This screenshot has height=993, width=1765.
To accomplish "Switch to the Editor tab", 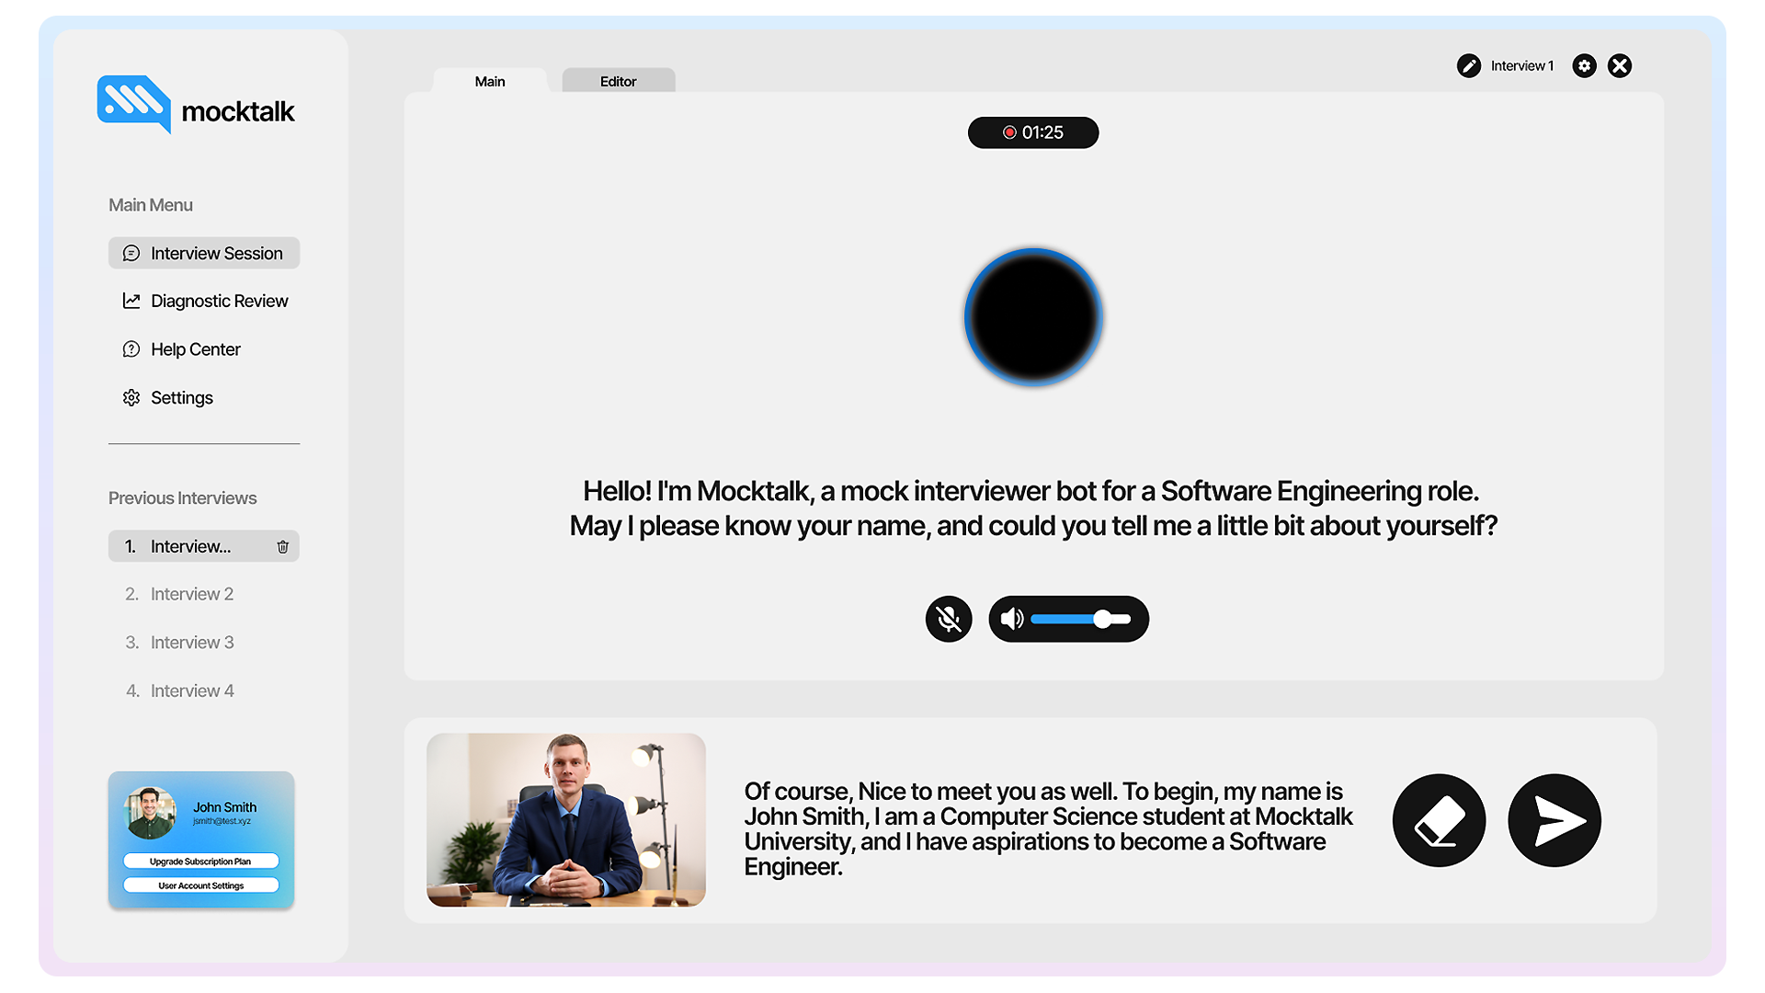I will (618, 81).
